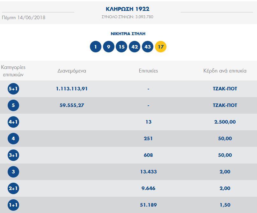Select the 4+1 category badge
The image size is (257, 213).
(x=13, y=122)
